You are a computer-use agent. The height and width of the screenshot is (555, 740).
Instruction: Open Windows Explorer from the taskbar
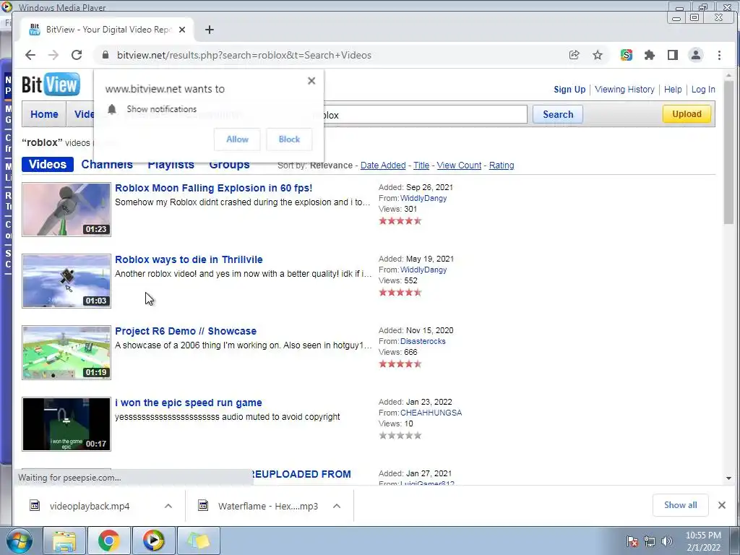pos(64,541)
